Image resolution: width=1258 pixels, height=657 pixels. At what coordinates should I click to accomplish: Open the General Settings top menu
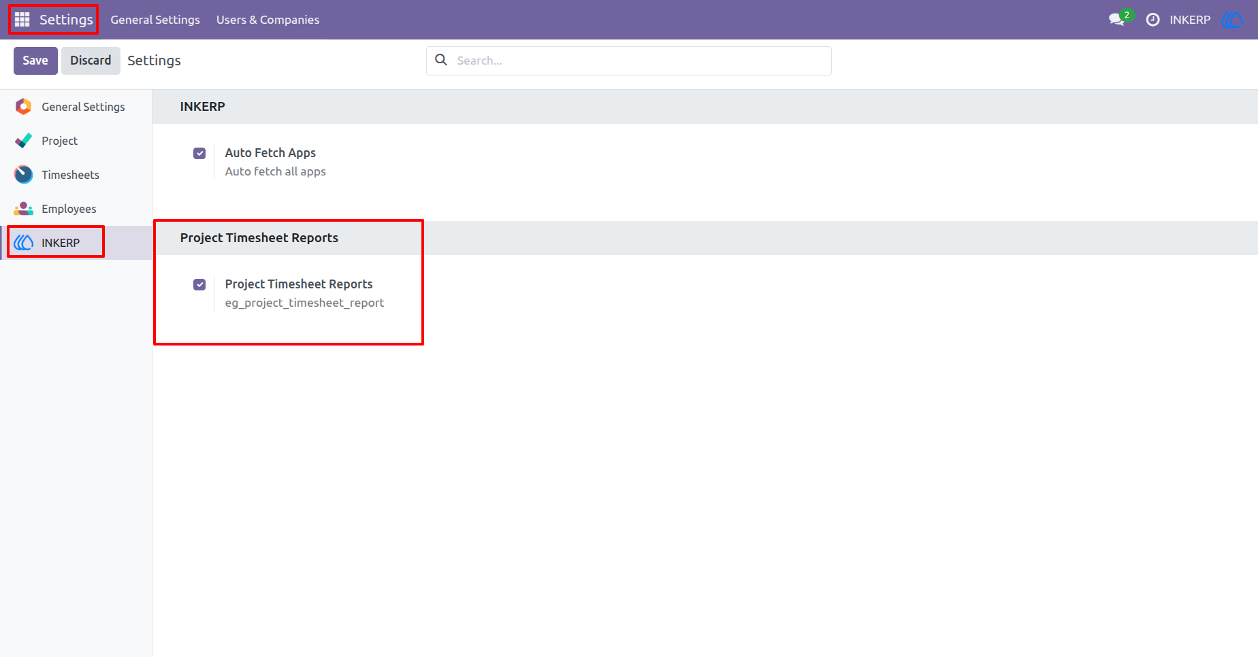pos(155,20)
